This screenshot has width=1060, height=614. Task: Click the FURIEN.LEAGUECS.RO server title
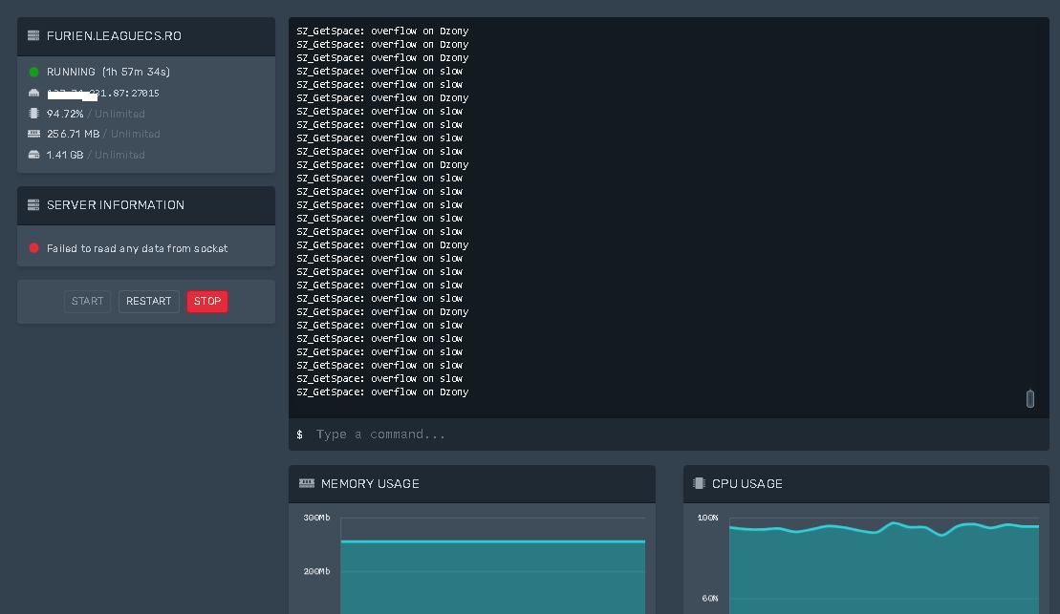(x=114, y=35)
